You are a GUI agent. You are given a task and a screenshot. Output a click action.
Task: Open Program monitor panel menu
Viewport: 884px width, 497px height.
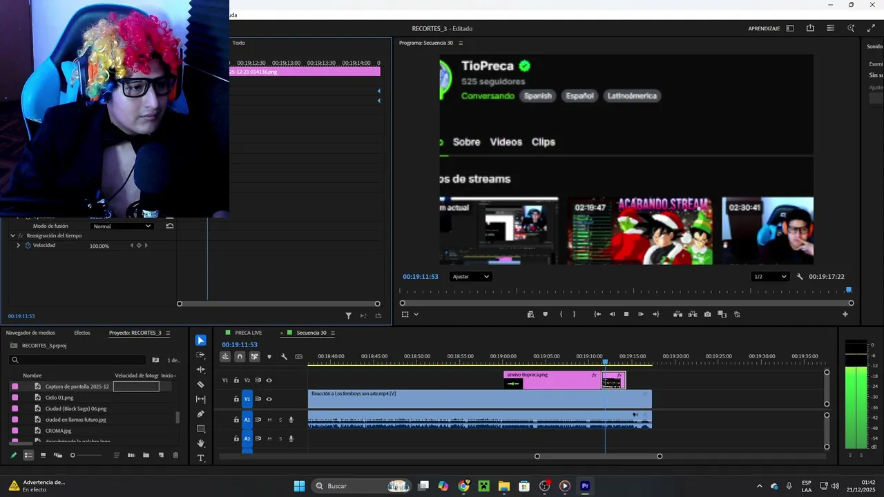[461, 43]
